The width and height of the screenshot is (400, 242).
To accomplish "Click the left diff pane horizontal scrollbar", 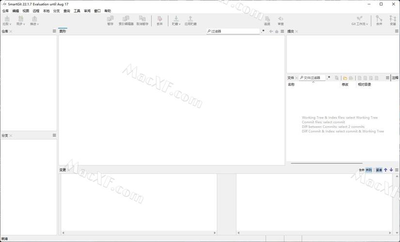I will click(x=139, y=233).
